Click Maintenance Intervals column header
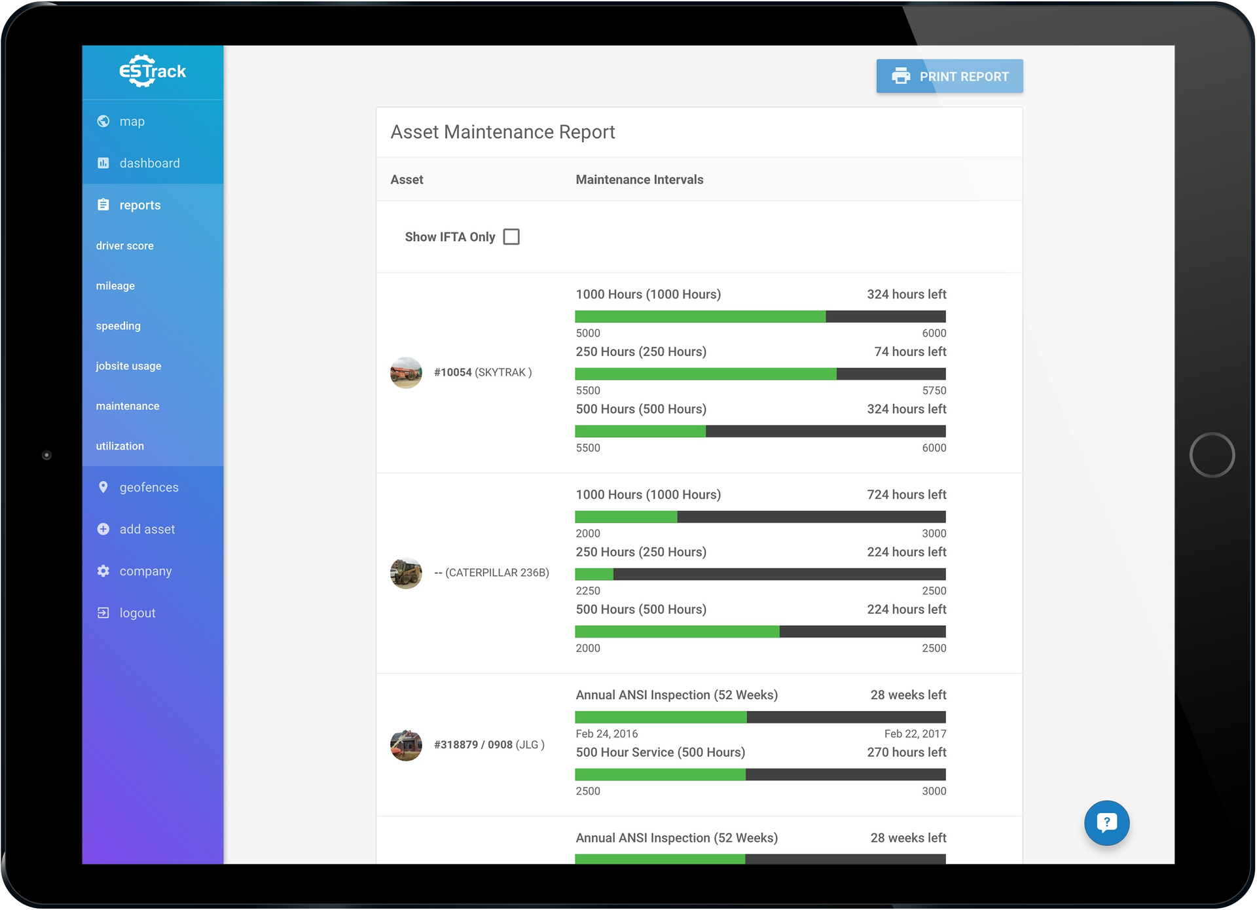The height and width of the screenshot is (910, 1257). pyautogui.click(x=640, y=179)
